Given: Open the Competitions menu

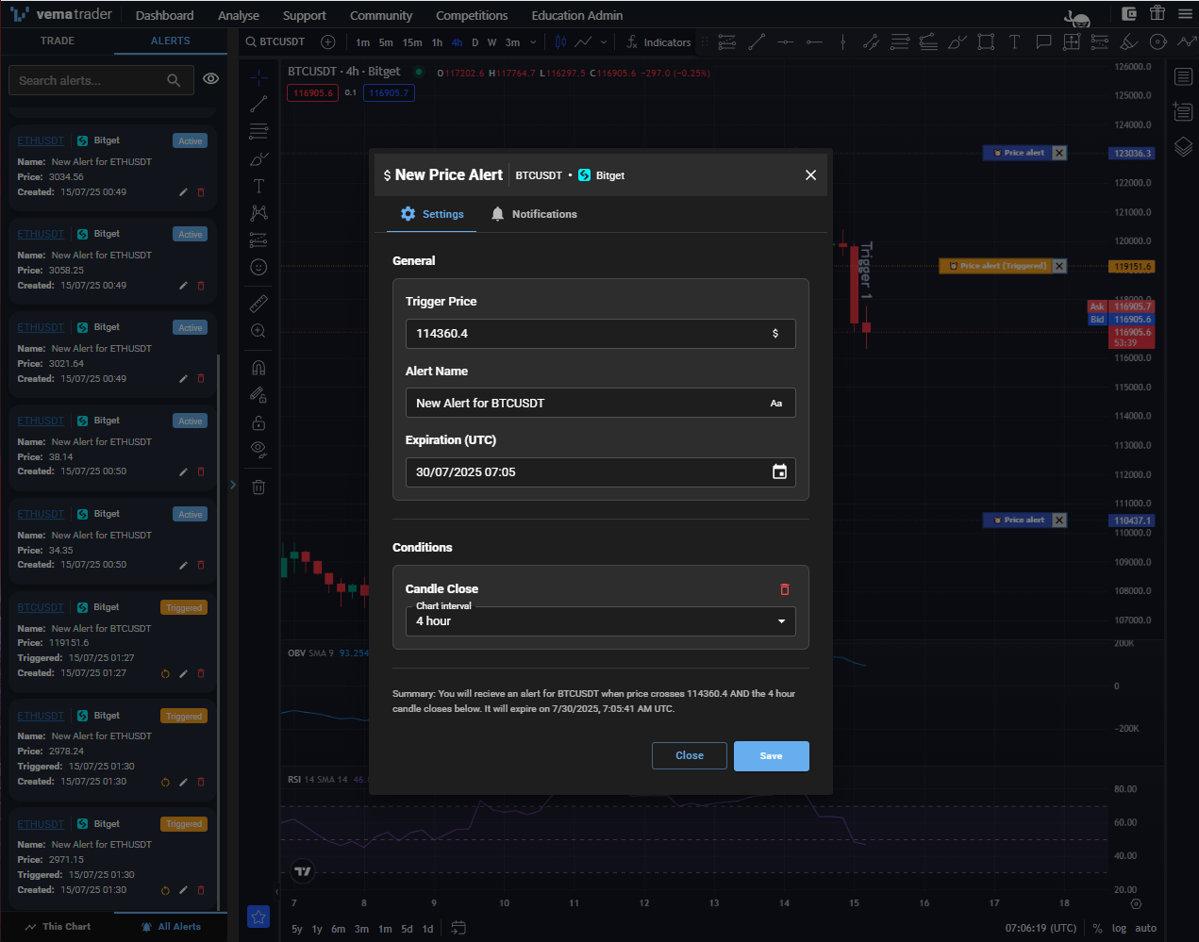Looking at the screenshot, I should pos(472,15).
